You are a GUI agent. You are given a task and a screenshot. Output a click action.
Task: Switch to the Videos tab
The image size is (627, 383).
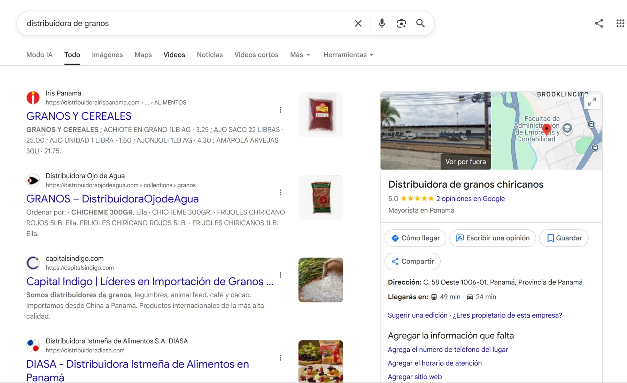click(174, 55)
